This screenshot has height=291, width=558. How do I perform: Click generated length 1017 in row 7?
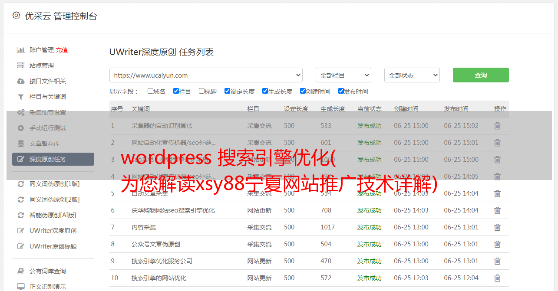[x=328, y=227]
